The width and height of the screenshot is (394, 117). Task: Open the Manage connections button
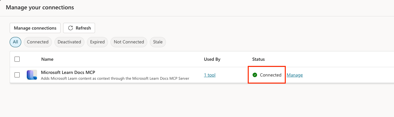pyautogui.click(x=35, y=28)
